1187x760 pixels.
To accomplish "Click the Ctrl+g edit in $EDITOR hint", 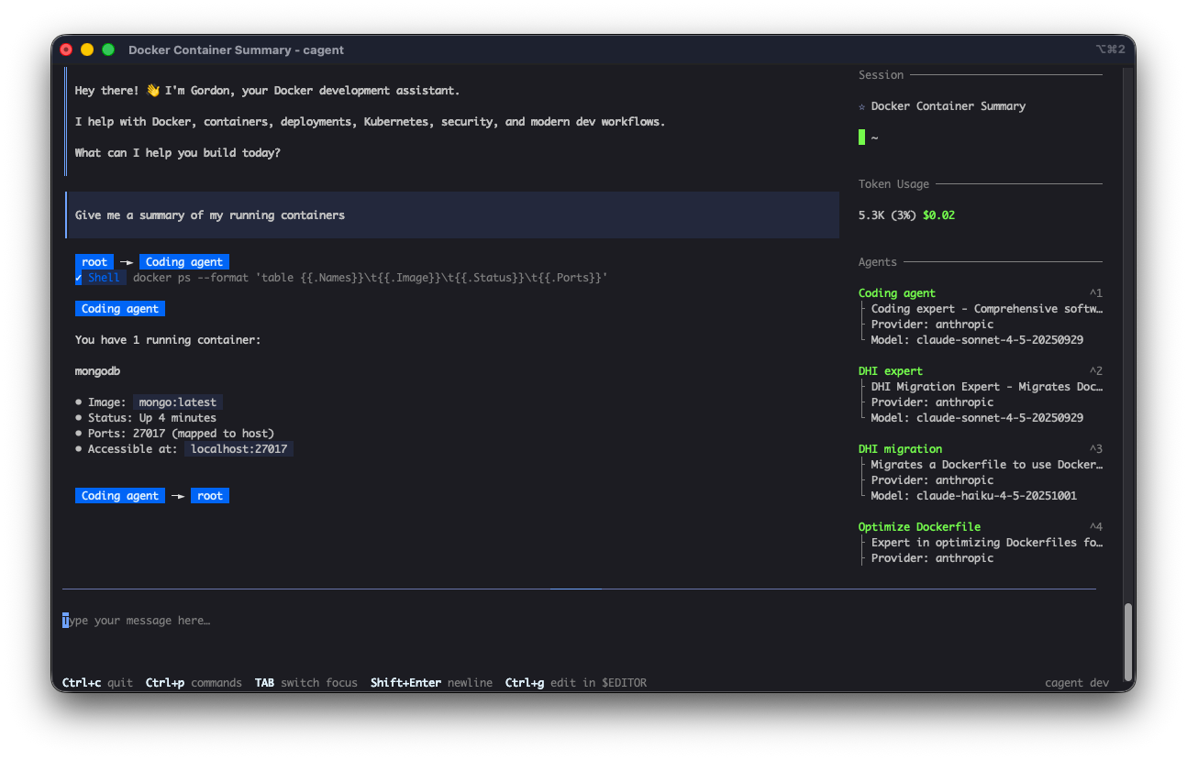I will [575, 683].
